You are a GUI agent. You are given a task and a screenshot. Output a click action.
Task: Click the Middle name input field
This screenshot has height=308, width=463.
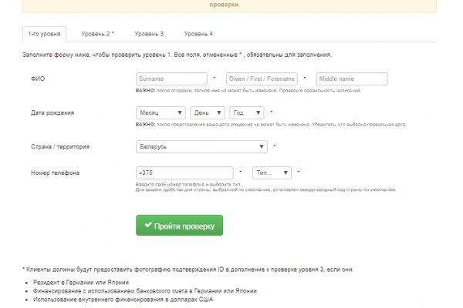(x=351, y=79)
